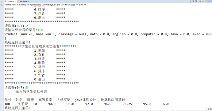Click the lower lock icon in the left sidebar

2,5
